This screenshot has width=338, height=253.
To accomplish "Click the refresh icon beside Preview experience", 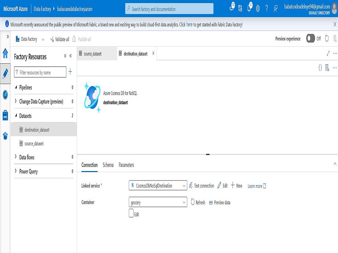I will pyautogui.click(x=327, y=38).
